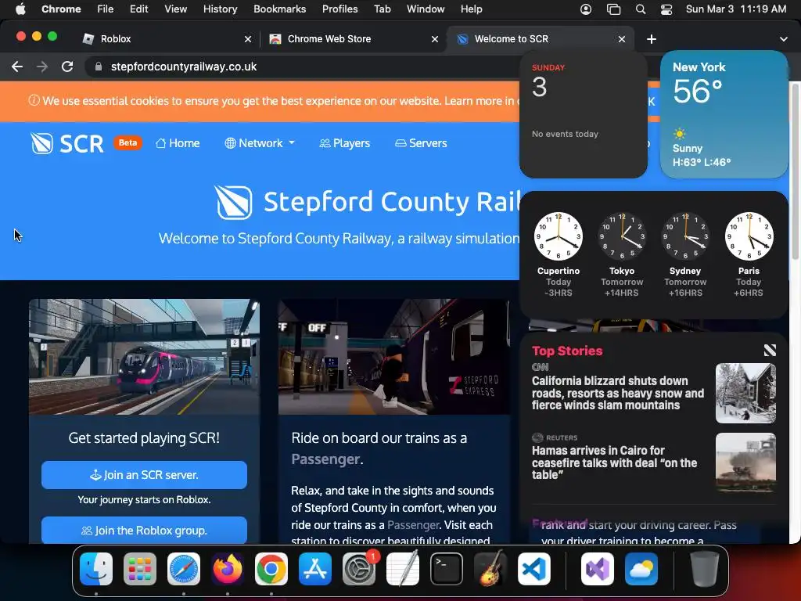Click Home in the SCR navbar
The image size is (801, 601).
click(x=178, y=143)
